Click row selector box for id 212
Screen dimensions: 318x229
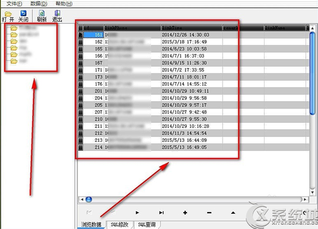81,133
